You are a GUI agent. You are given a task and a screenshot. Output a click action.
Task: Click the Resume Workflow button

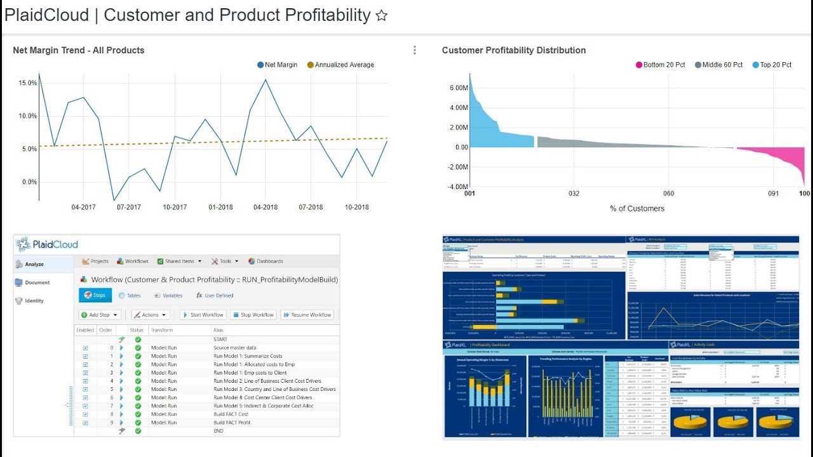pos(307,315)
